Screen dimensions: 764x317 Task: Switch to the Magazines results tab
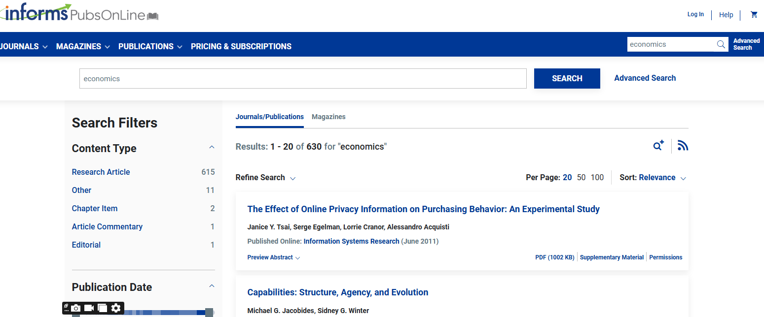[328, 117]
